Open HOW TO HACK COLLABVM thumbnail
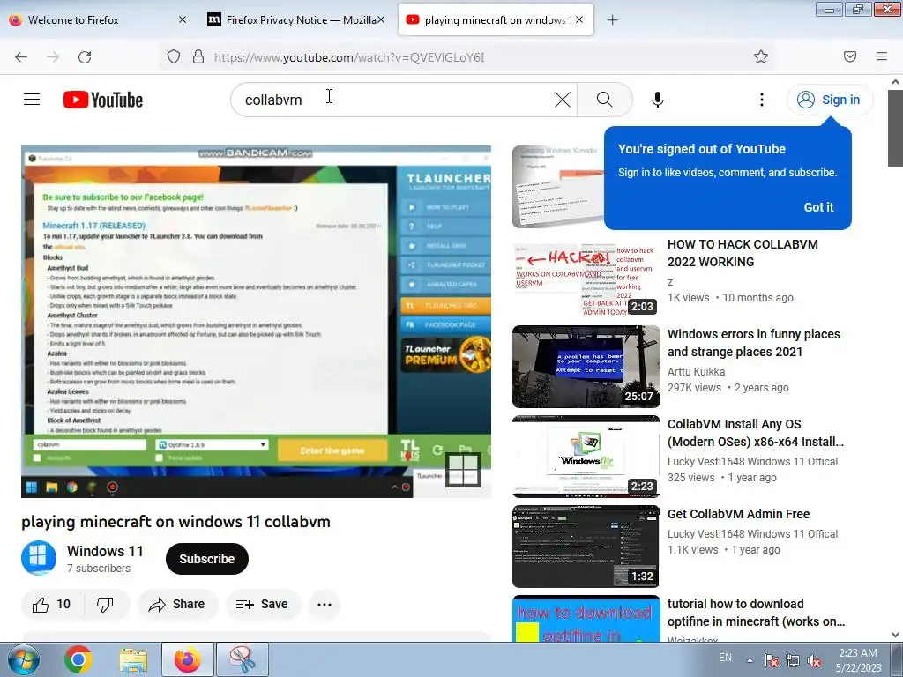903x677 pixels. pos(586,276)
